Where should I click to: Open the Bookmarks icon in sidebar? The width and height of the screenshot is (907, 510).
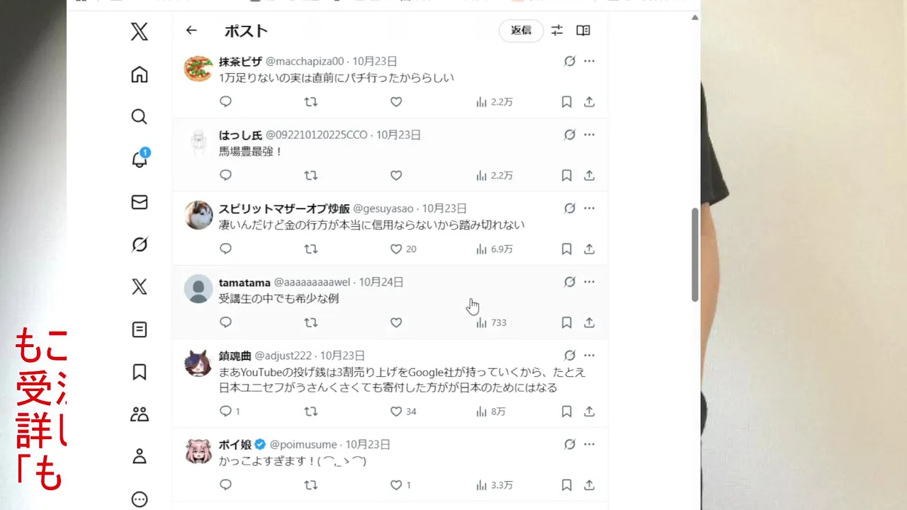click(x=140, y=372)
